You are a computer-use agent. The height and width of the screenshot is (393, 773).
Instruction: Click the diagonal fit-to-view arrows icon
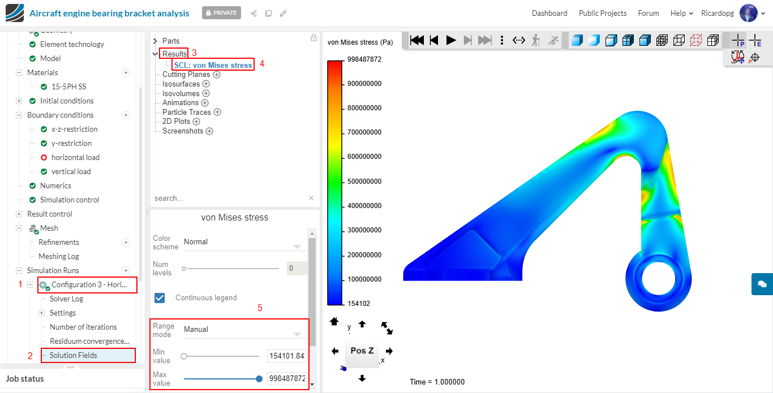pos(387,327)
